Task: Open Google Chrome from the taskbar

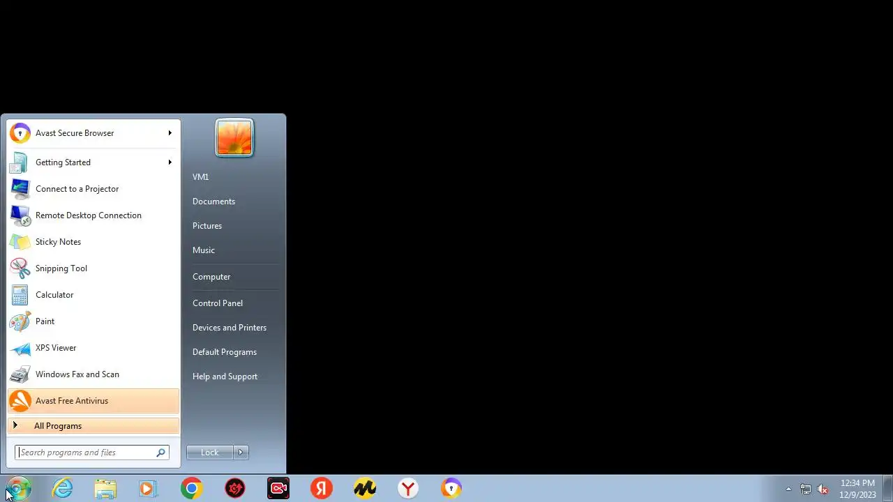Action: 192,488
